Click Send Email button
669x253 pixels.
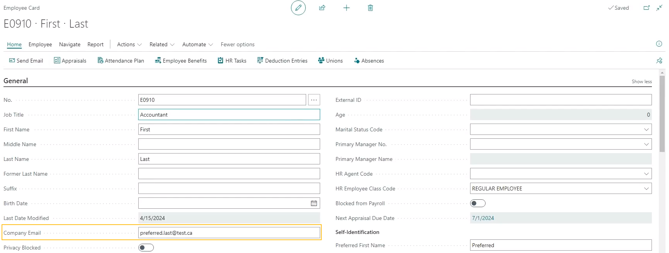(26, 61)
